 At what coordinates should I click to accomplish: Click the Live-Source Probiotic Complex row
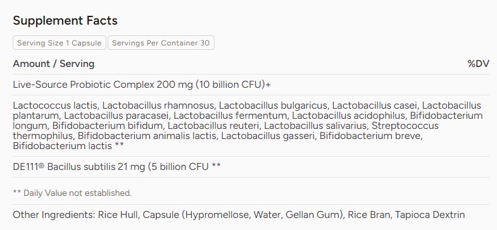pyautogui.click(x=251, y=85)
